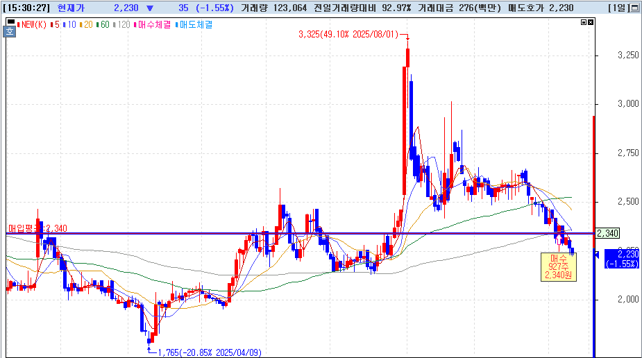Screen dimensions: 642x358
Task: Select the 60-day moving average legend
Action: [x=103, y=24]
